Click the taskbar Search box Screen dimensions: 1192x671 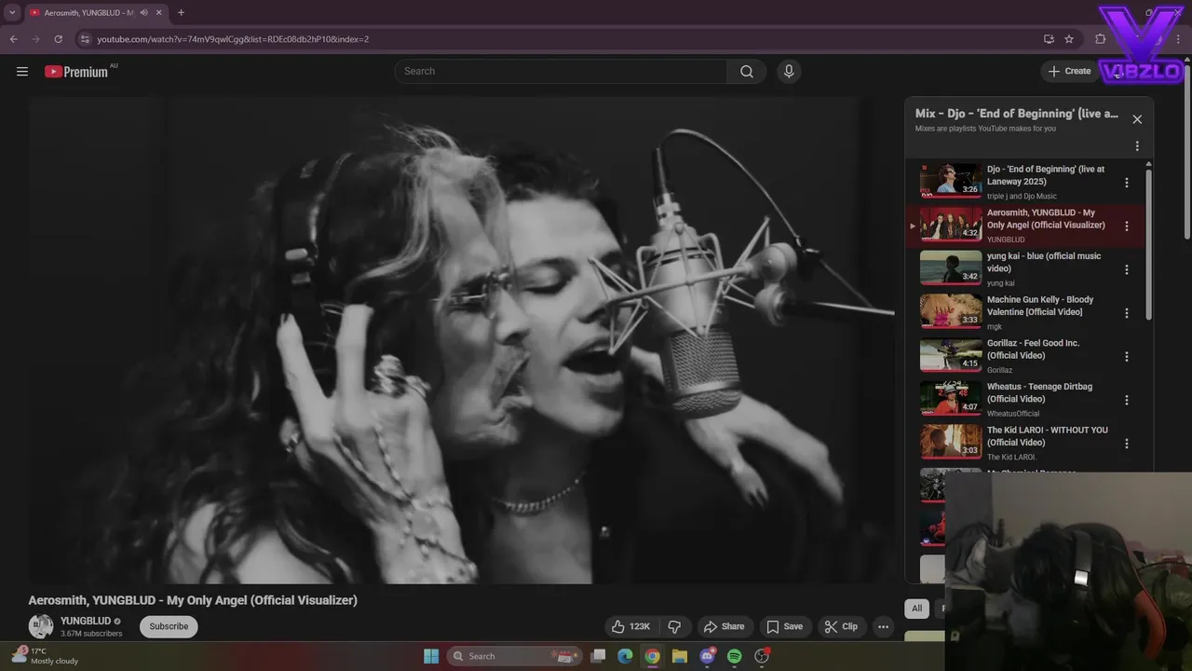[515, 656]
